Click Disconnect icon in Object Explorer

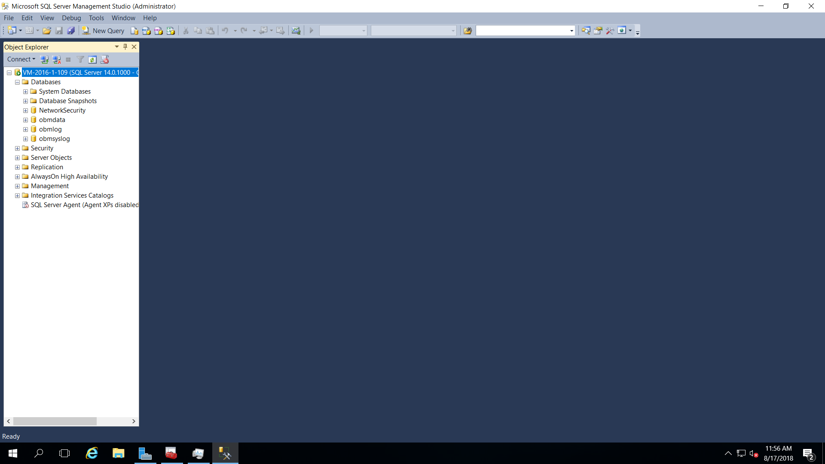pyautogui.click(x=56, y=59)
